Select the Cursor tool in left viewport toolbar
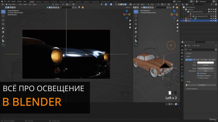This screenshot has width=218, height=122. [x=3, y=16]
